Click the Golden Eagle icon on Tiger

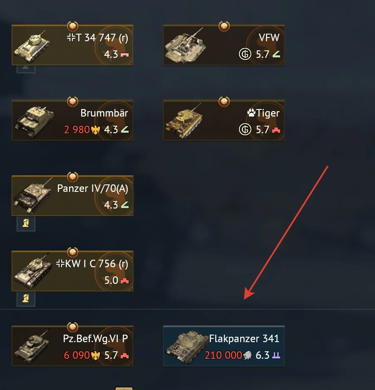[245, 129]
